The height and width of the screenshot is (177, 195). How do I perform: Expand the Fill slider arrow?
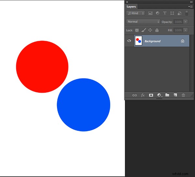click(x=186, y=30)
